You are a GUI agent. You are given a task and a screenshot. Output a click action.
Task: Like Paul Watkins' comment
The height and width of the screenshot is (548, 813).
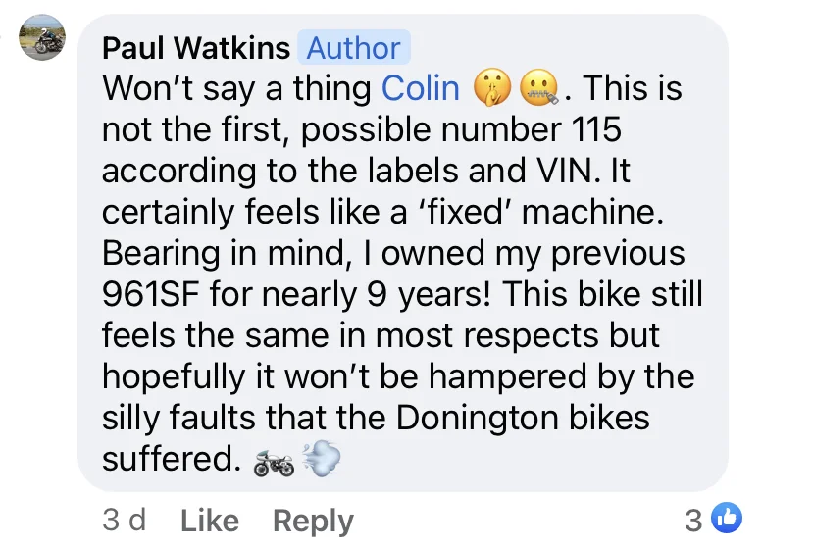click(x=210, y=520)
